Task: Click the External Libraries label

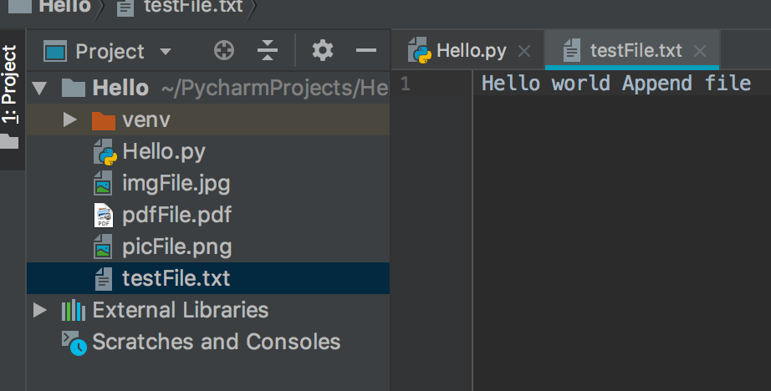Action: click(181, 310)
